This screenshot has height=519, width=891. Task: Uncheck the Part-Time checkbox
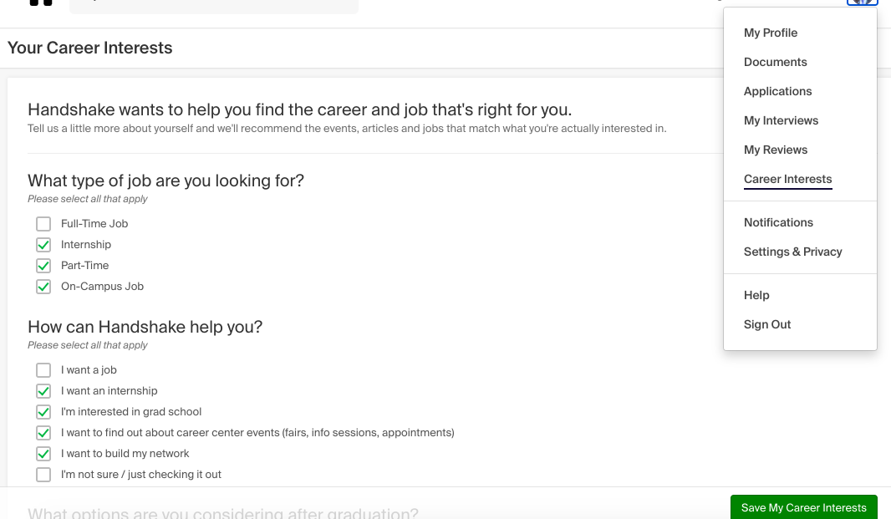[43, 266]
